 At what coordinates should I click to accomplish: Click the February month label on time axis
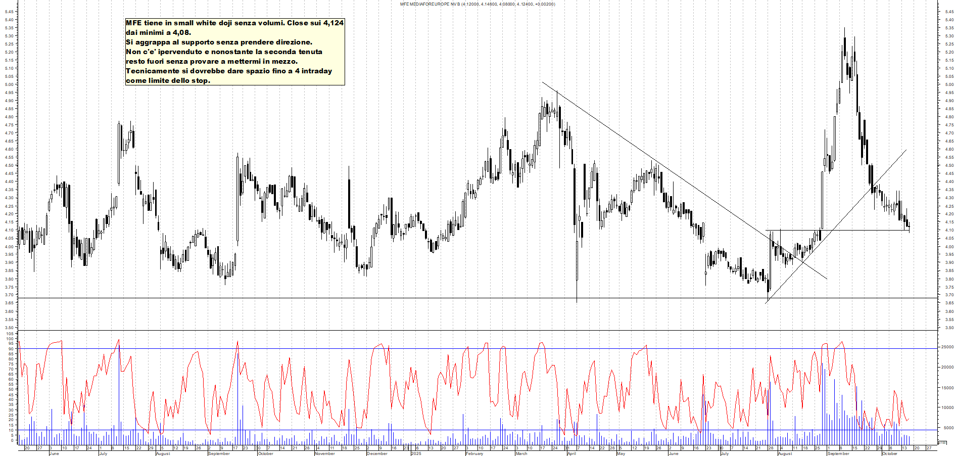[474, 453]
